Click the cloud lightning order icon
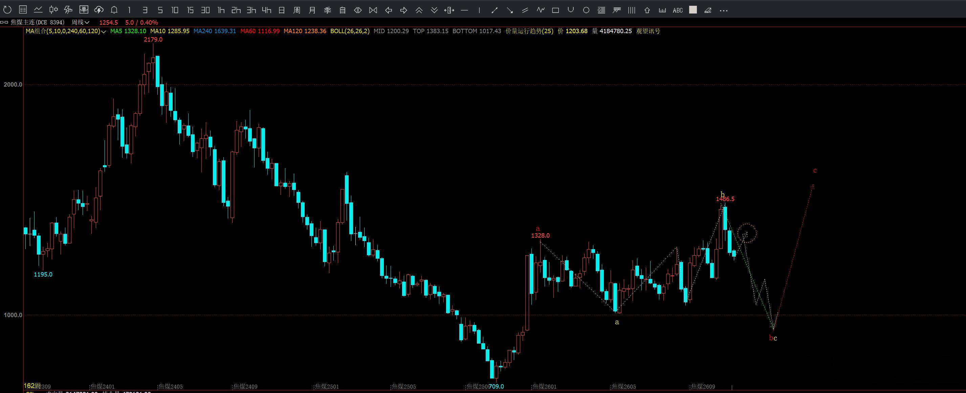 (x=99, y=10)
